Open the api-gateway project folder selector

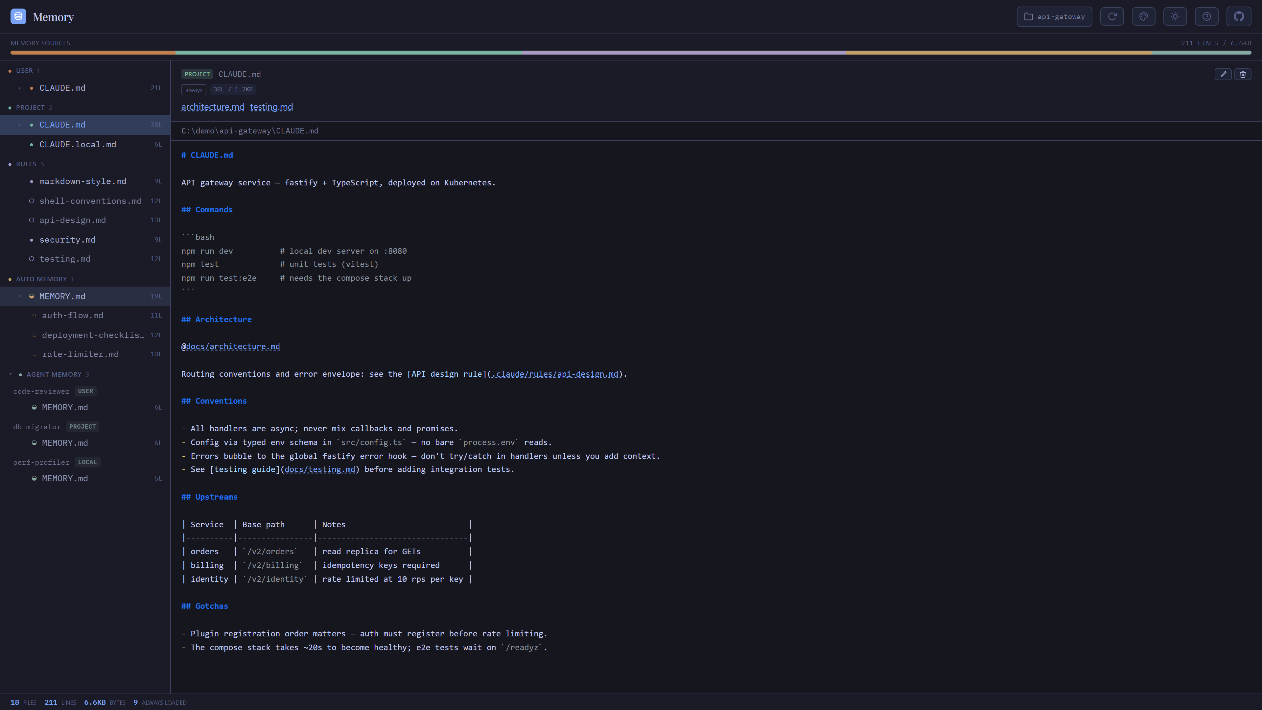tap(1054, 17)
